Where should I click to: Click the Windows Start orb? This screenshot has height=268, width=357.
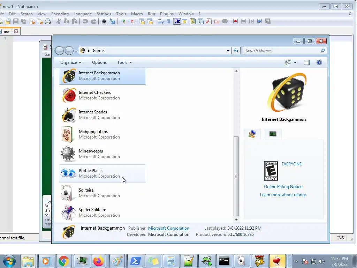click(9, 261)
